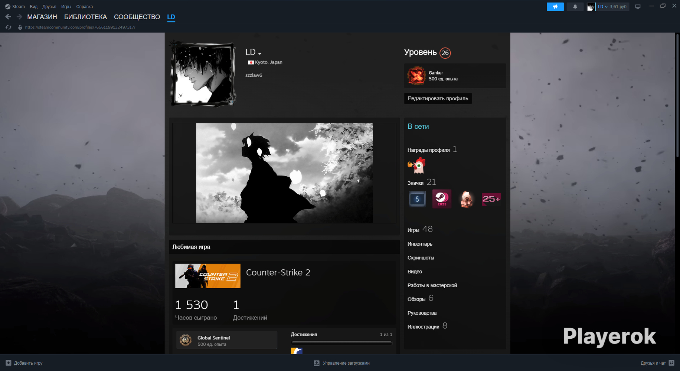Click the Kyoto, Japan location text
Viewport: 680px width, 371px height.
269,62
